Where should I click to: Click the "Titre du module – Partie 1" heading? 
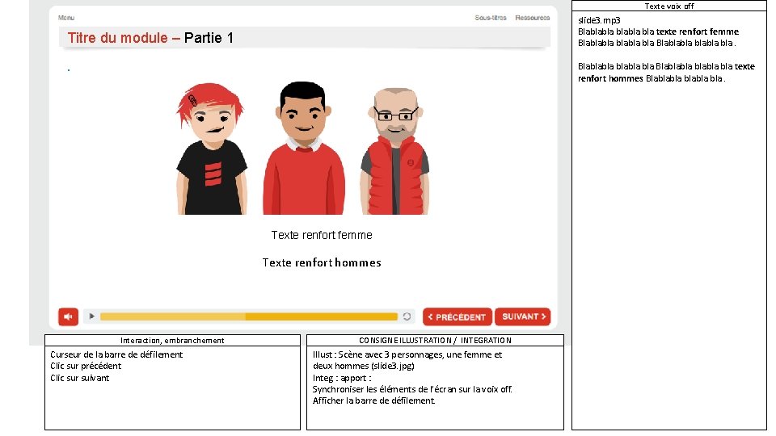click(150, 38)
